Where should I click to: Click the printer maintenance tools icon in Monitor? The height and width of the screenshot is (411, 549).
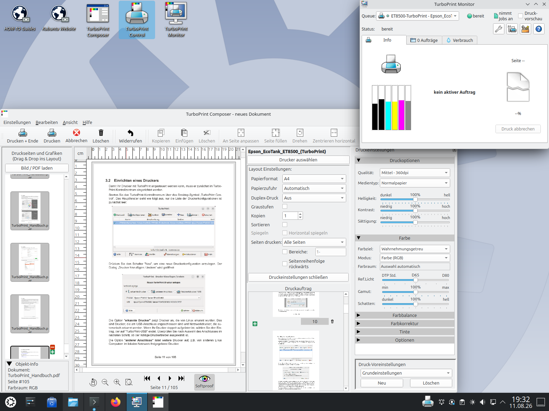pos(512,29)
